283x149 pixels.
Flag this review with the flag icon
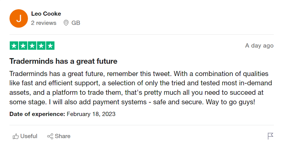270,136
